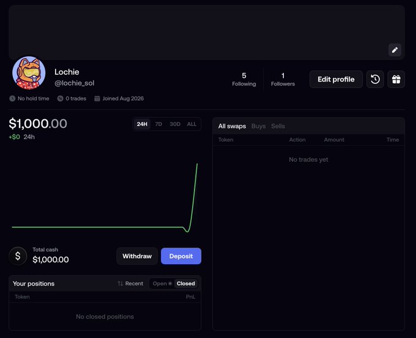
Task: Select the 7D chart range
Action: point(158,124)
